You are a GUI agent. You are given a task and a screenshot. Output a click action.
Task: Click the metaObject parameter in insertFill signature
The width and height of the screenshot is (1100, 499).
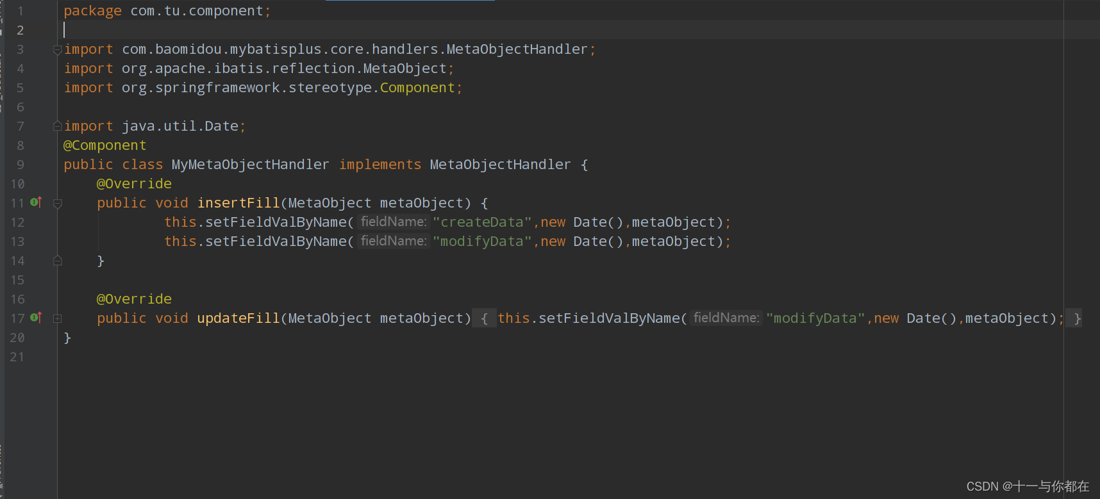coord(421,203)
